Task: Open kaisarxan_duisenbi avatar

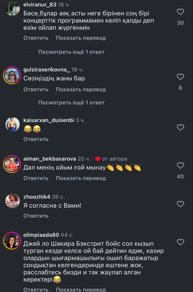Action: [x=13, y=124]
